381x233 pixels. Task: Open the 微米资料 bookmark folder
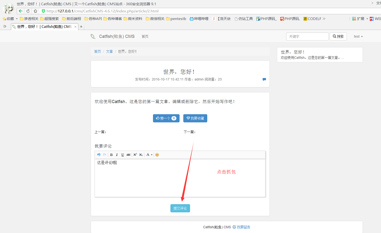[133, 19]
